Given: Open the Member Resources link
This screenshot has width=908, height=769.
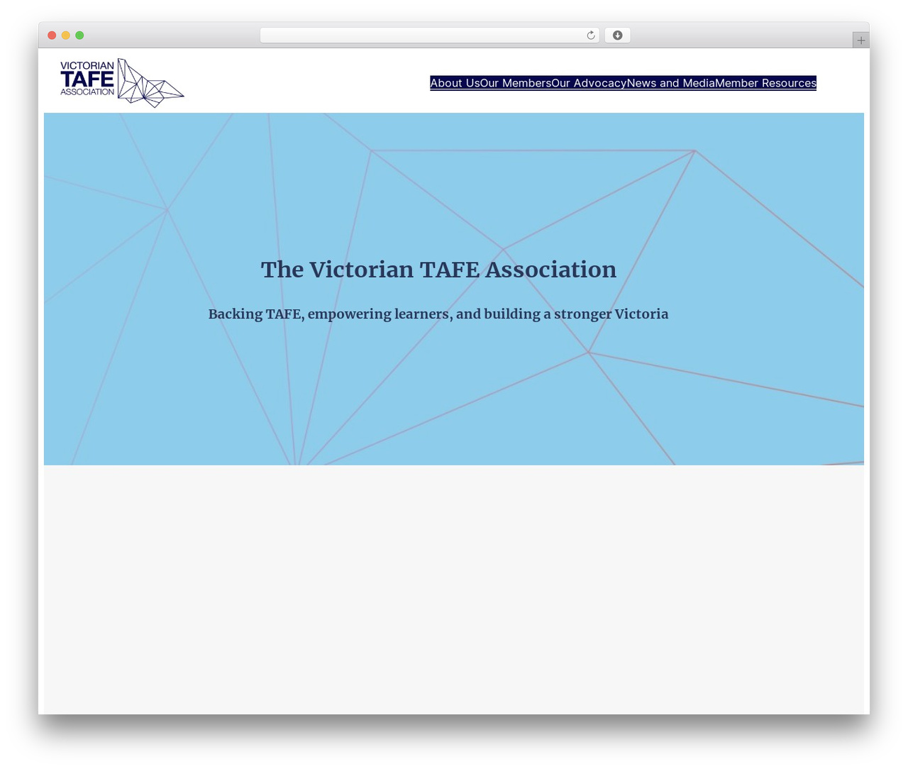Looking at the screenshot, I should (765, 83).
